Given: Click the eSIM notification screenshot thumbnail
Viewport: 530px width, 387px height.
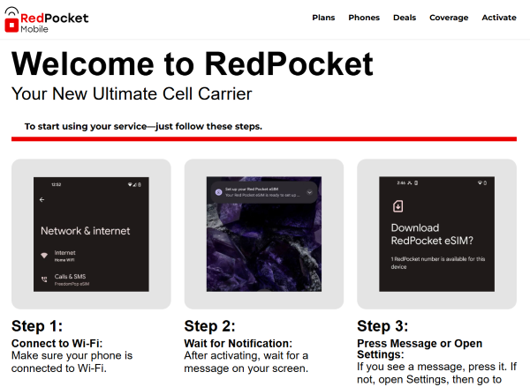Looking at the screenshot, I should 264,234.
